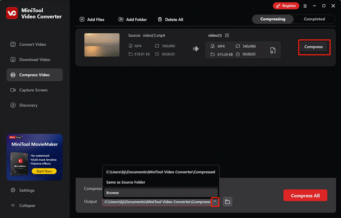Go to Capture Screen section

coord(33,90)
